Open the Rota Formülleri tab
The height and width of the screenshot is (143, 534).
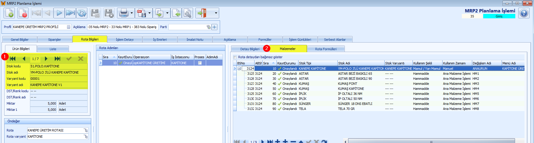[326, 49]
